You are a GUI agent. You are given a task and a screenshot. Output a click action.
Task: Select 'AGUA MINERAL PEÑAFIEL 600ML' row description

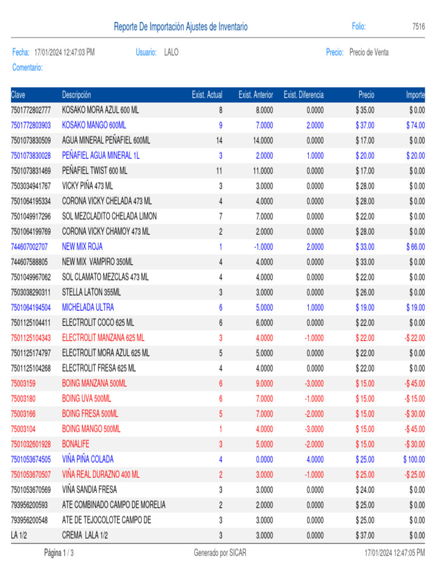point(106,141)
